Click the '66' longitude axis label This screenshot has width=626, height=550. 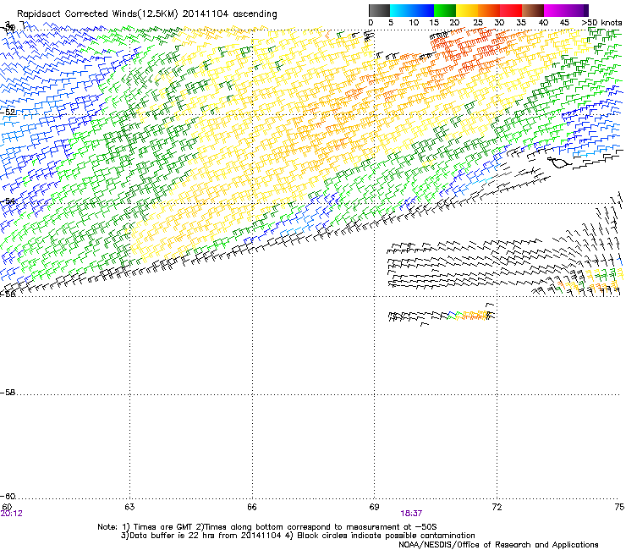tap(252, 507)
